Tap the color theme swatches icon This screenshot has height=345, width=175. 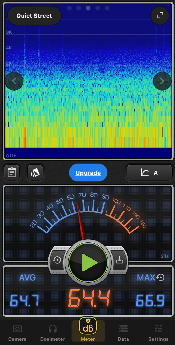pos(35,172)
